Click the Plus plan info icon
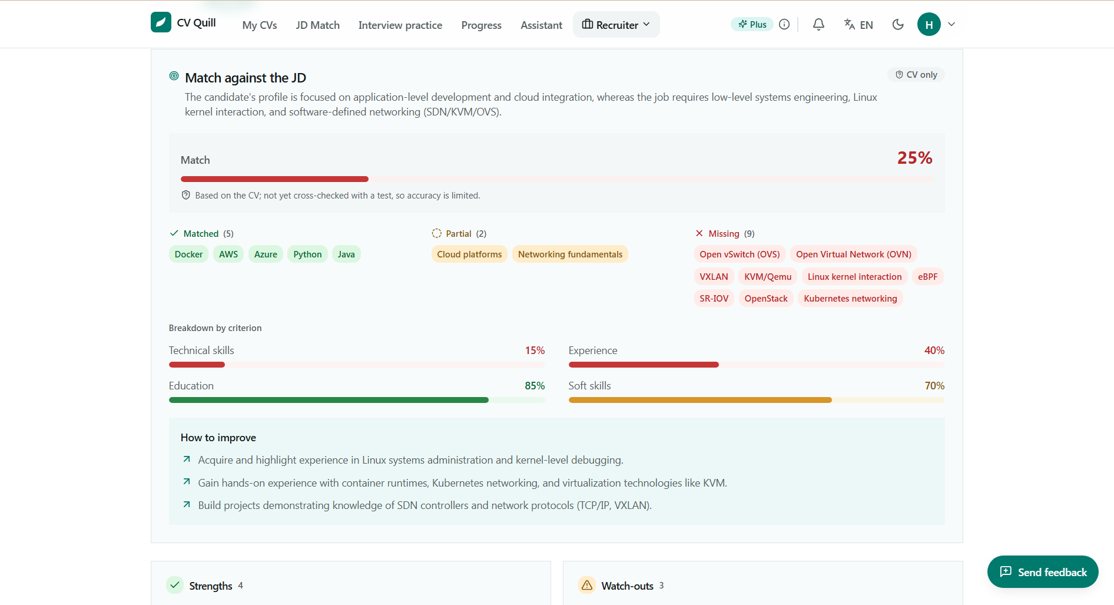Screen dimensions: 1114x605 (784, 24)
